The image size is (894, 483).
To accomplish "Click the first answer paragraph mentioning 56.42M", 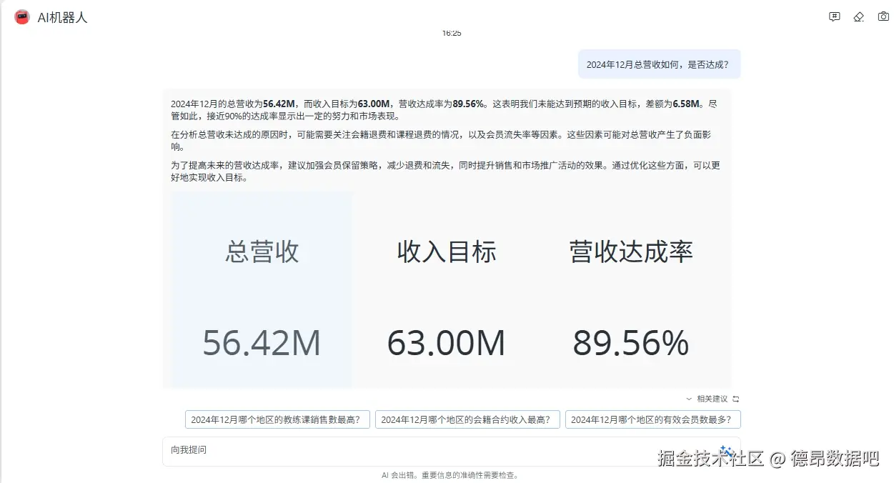I will [x=444, y=110].
